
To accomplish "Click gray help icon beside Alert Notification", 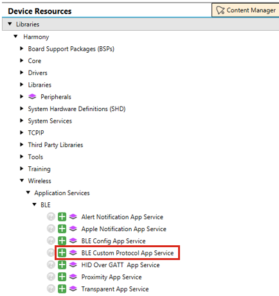I will 51,217.
